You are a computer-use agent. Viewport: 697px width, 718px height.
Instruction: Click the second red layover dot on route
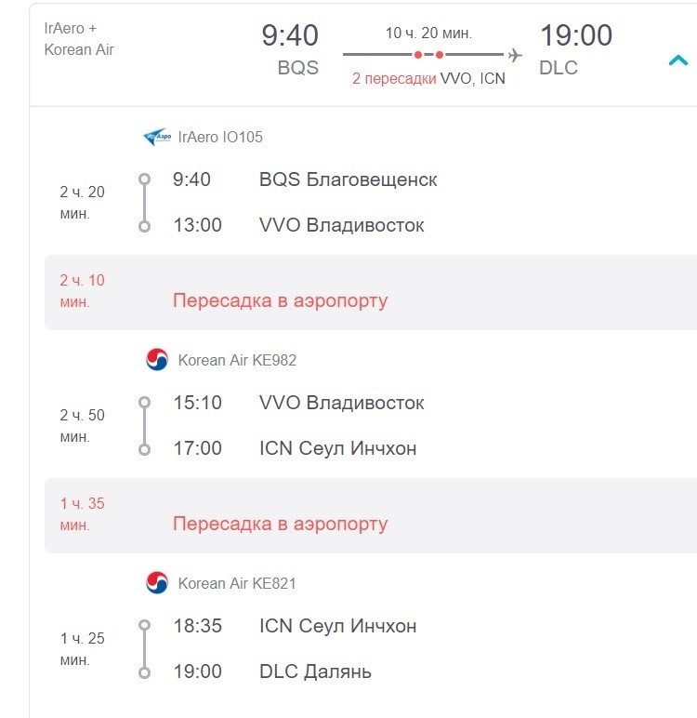coord(440,55)
